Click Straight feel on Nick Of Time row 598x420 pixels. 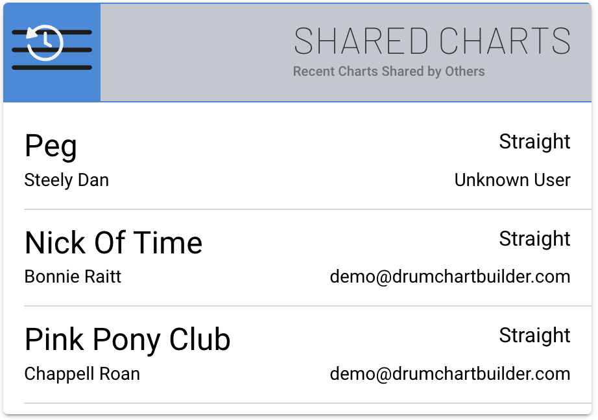(534, 239)
